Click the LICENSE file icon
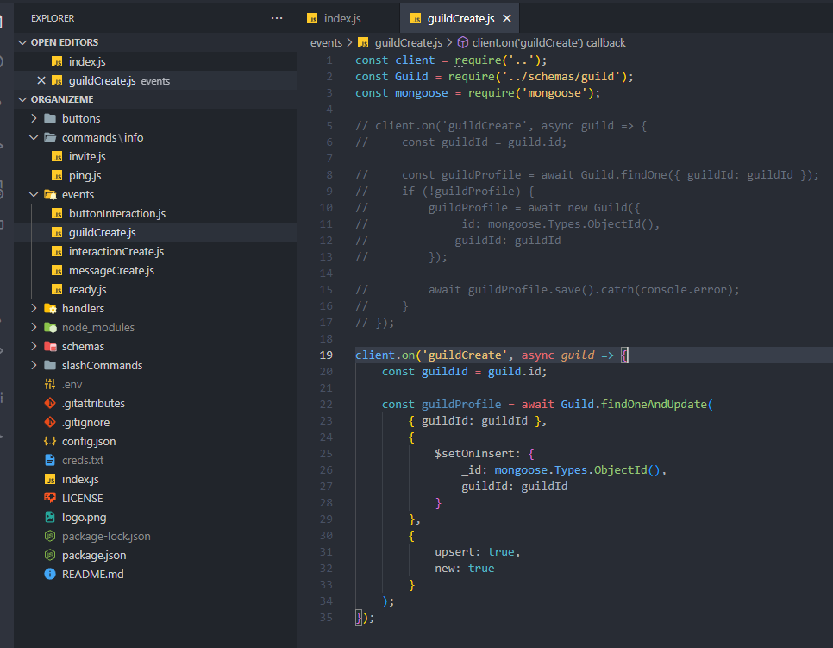The image size is (833, 648). tap(50, 499)
